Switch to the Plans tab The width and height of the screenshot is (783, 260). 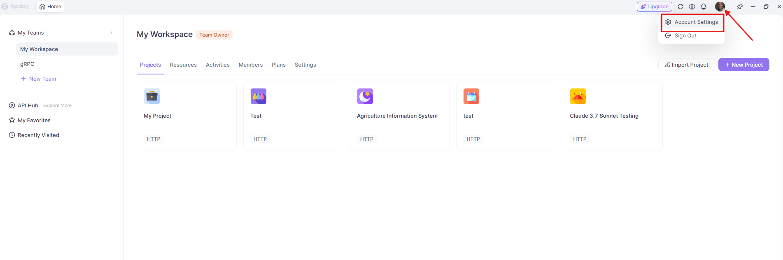tap(279, 65)
